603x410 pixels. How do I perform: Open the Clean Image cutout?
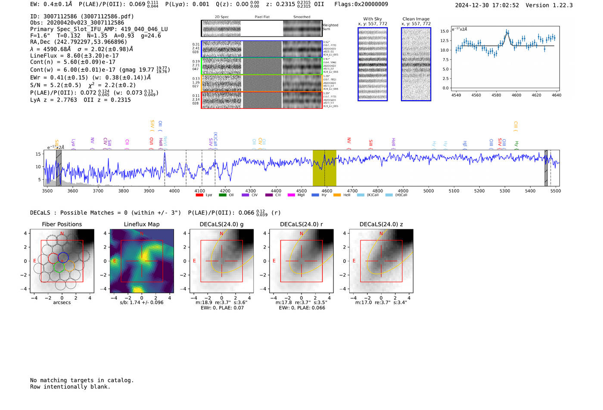pyautogui.click(x=416, y=64)
